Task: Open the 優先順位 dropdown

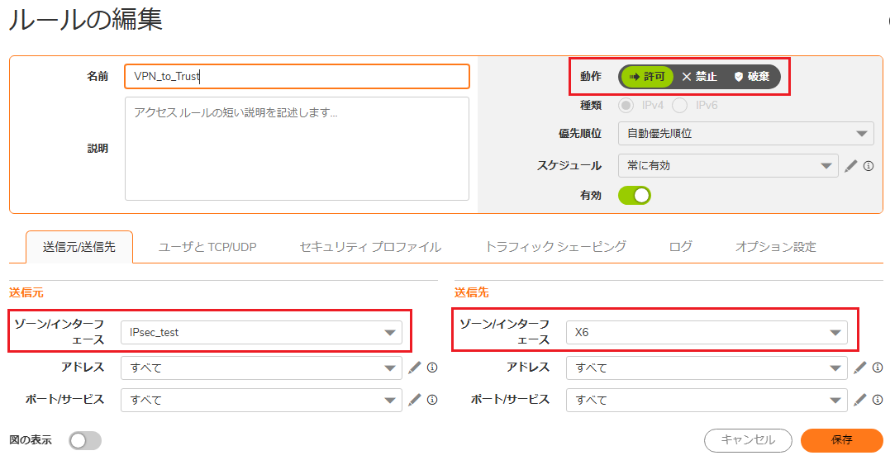Action: (x=746, y=134)
